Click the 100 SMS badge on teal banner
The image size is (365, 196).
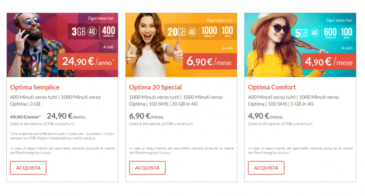click(x=346, y=33)
